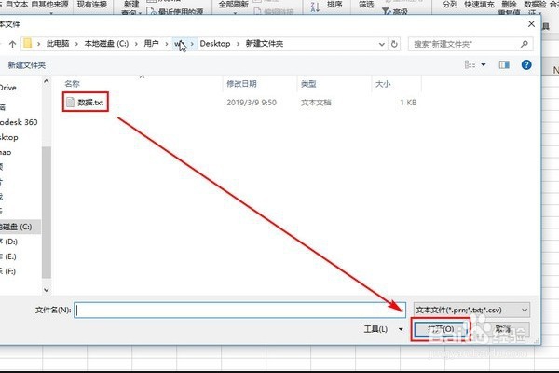
Task: Click the 打开(O) button
Action: coord(441,329)
